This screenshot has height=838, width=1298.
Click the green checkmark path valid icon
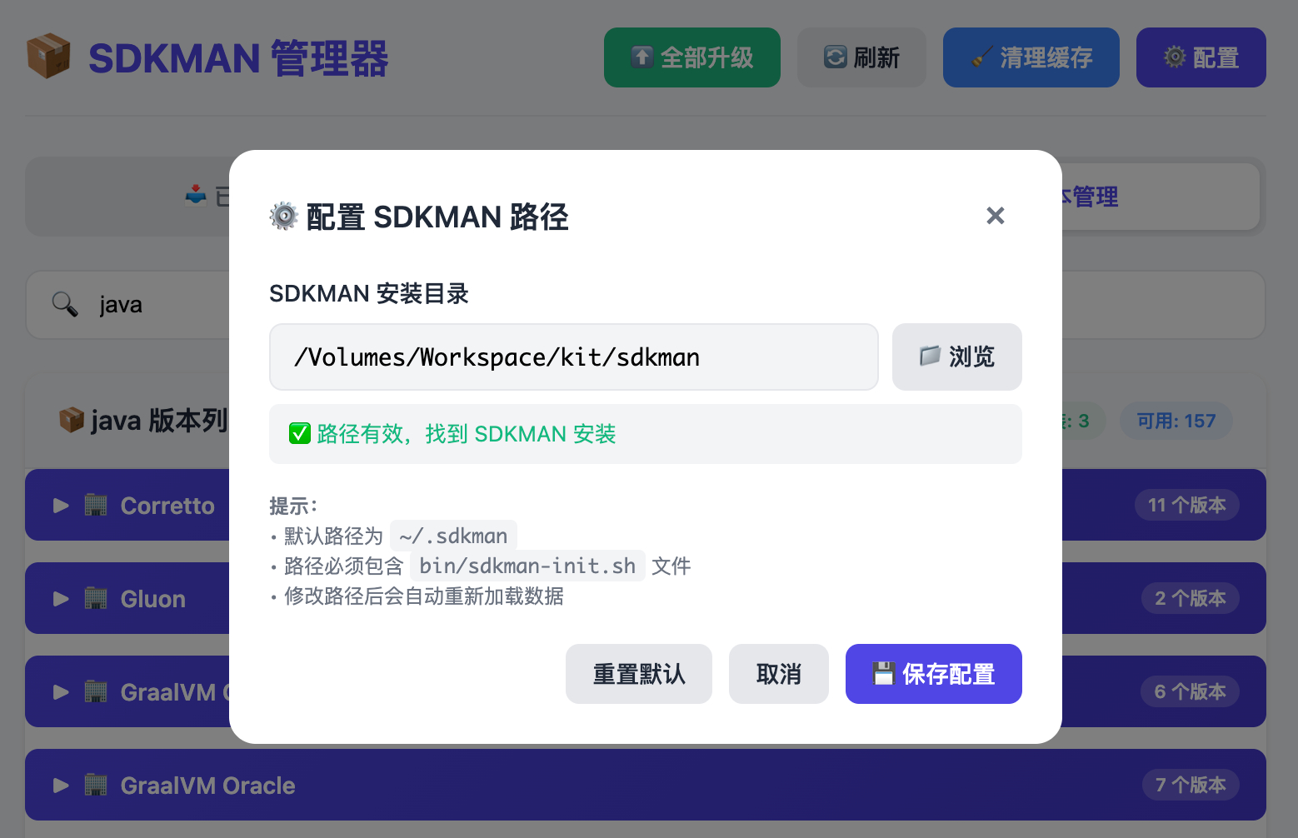pos(300,434)
